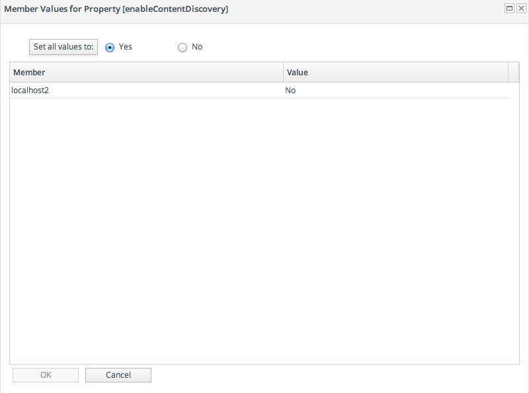Click the No radio option label
Image resolution: width=529 pixels, height=393 pixels.
(197, 47)
